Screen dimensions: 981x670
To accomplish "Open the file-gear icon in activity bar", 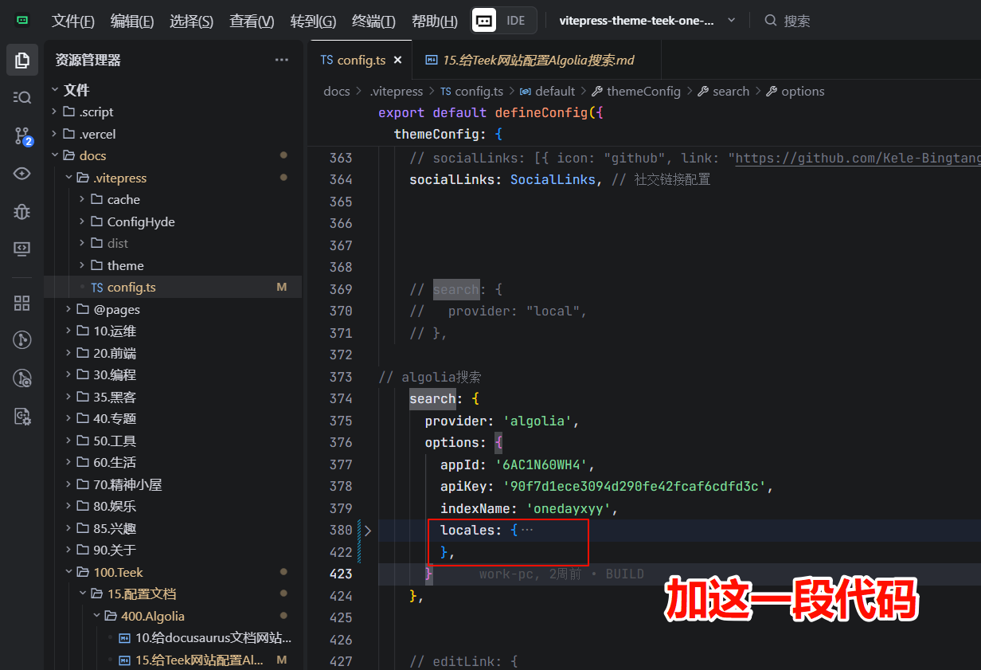I will tap(22, 416).
